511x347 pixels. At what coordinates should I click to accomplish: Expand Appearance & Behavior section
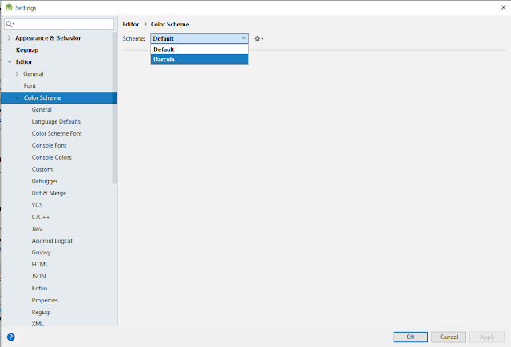click(x=9, y=38)
